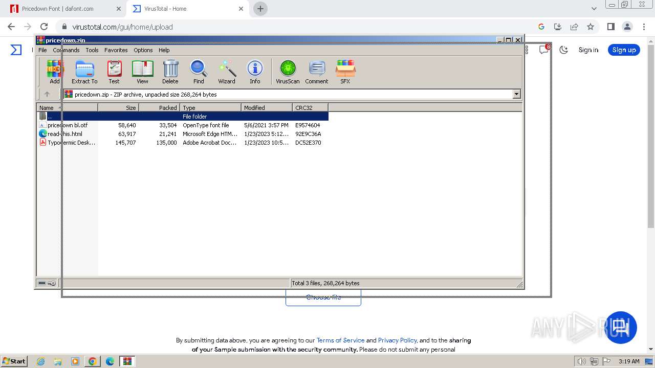The height and width of the screenshot is (368, 655).
Task: Click Sign in link
Action: click(x=588, y=50)
